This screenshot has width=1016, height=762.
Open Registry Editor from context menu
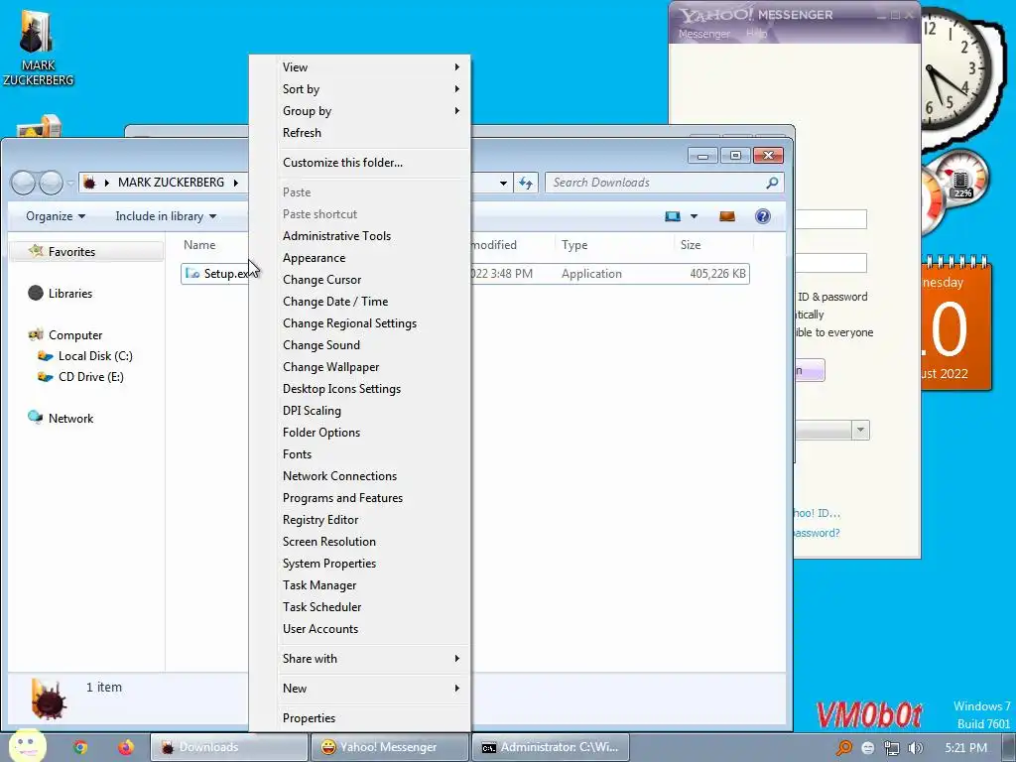(x=359, y=520)
